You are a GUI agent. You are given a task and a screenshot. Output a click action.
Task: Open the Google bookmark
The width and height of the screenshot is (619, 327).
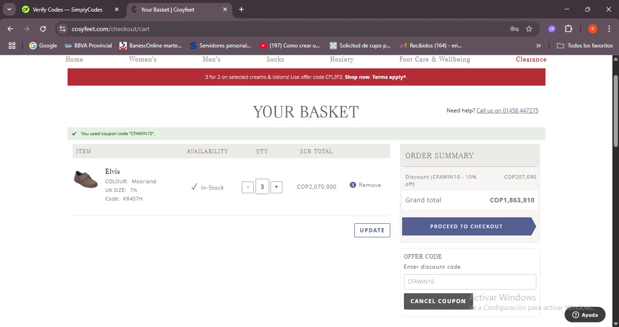coord(43,46)
